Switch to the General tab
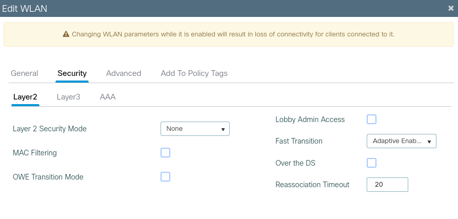This screenshot has width=458, height=219. pos(25,73)
